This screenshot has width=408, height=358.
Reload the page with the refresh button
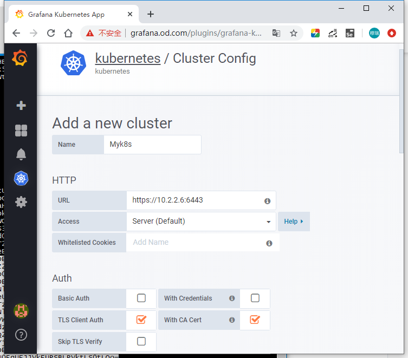51,33
